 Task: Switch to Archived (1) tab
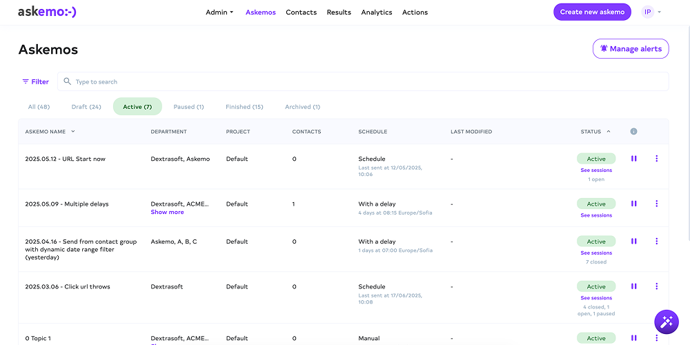point(302,106)
